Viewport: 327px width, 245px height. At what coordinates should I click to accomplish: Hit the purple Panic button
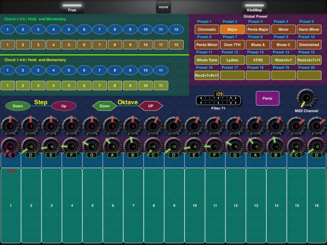tap(268, 98)
